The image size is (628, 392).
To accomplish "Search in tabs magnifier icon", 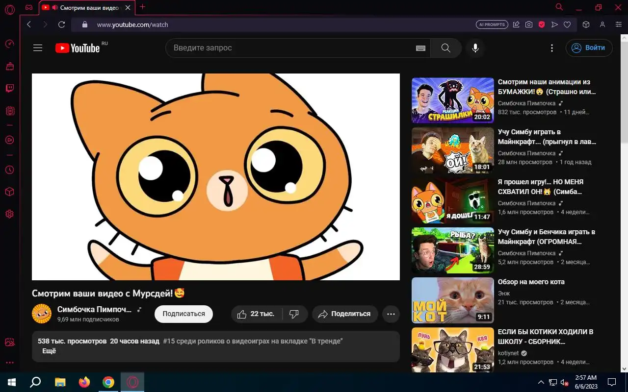I will pos(559,7).
